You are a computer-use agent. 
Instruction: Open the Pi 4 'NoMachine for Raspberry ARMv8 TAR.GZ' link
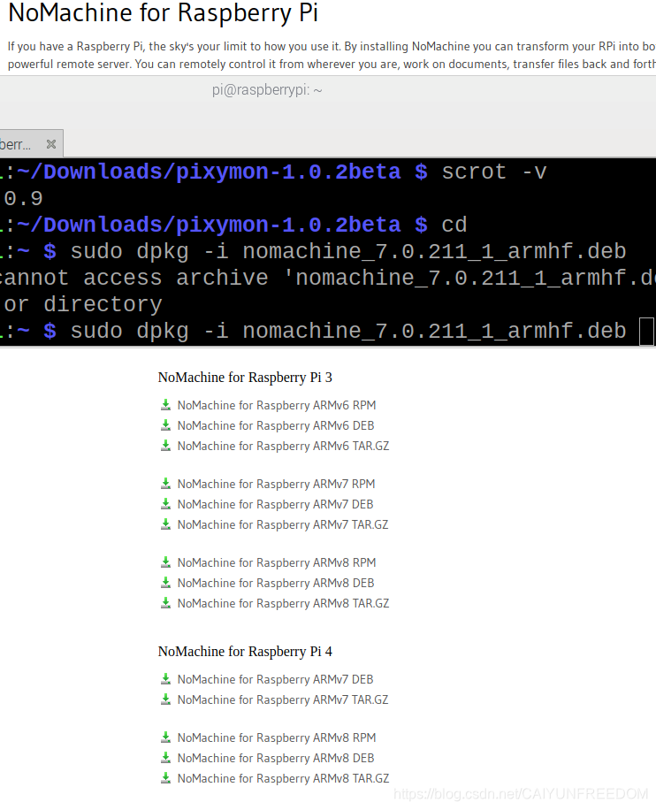pos(284,778)
